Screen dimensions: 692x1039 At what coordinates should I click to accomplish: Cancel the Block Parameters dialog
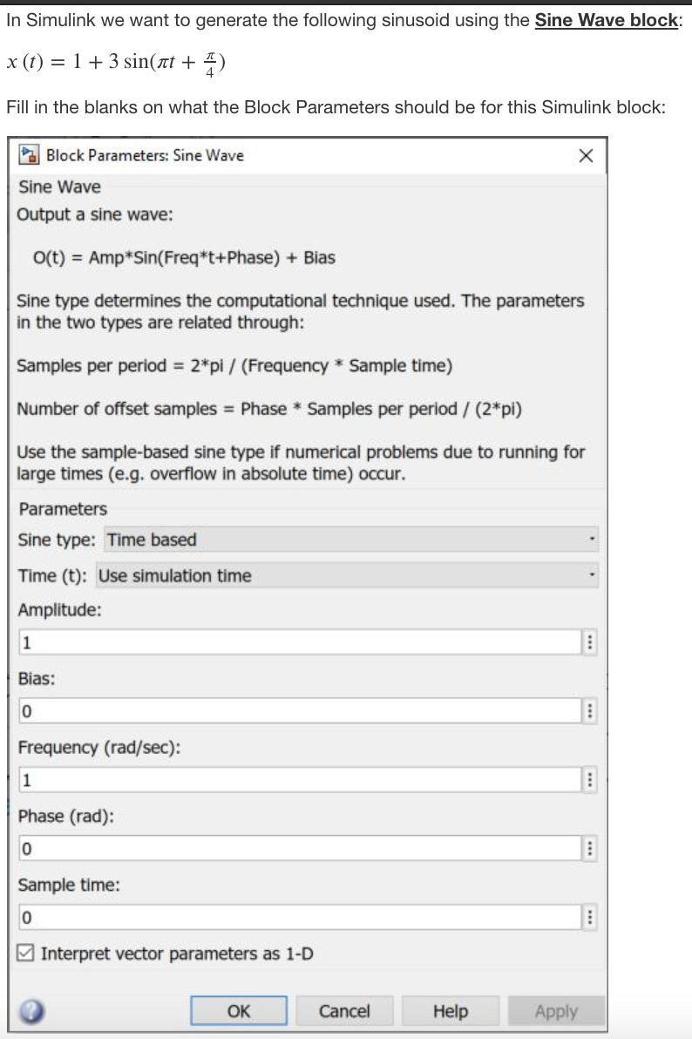(344, 1010)
